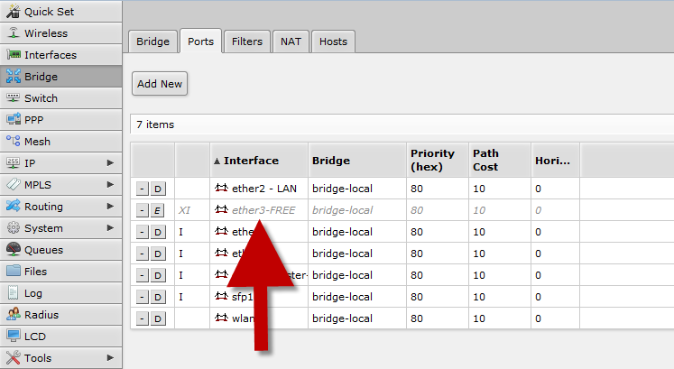674x369 pixels.
Task: Click the Wireless antenna icon
Action: 14,33
